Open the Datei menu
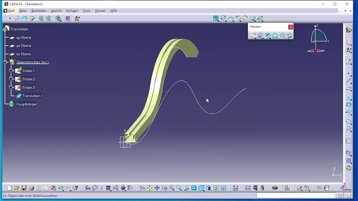 23,11
